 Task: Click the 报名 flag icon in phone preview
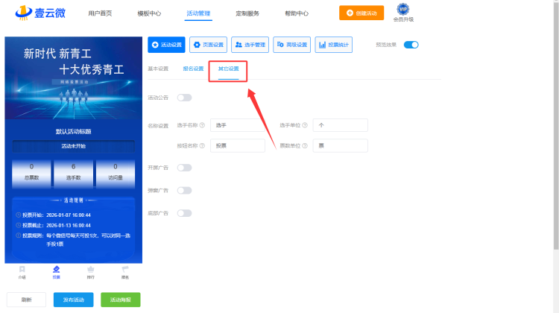tap(125, 269)
